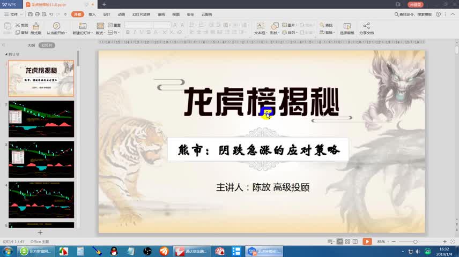Click the orange login button in title bar
The height and width of the screenshot is (257, 459).
point(416,4)
